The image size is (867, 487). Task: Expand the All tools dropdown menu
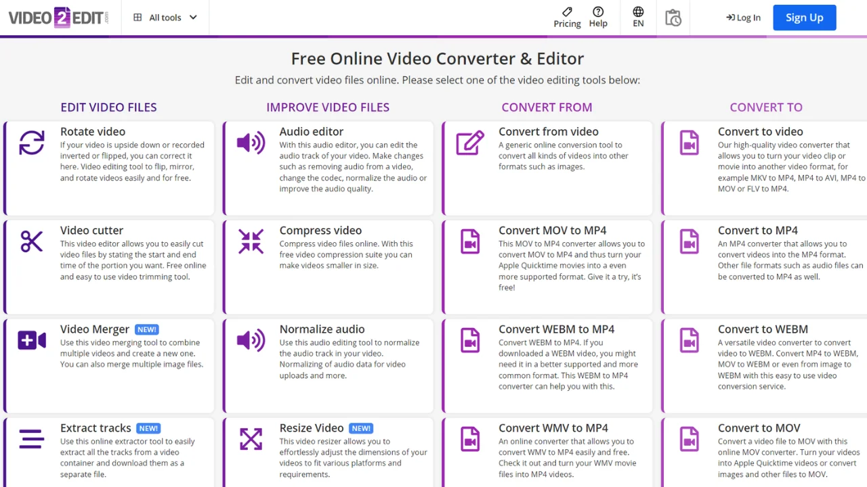coord(165,18)
